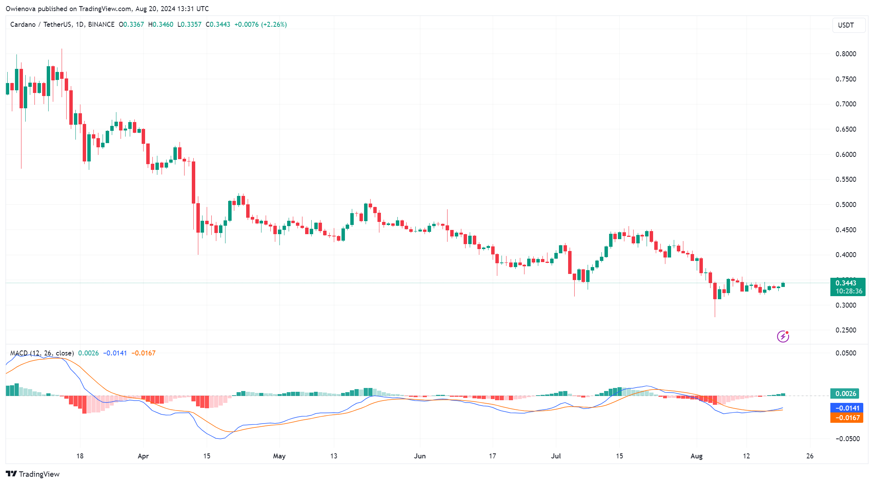Click the 0.7000 price axis tick

coord(846,104)
